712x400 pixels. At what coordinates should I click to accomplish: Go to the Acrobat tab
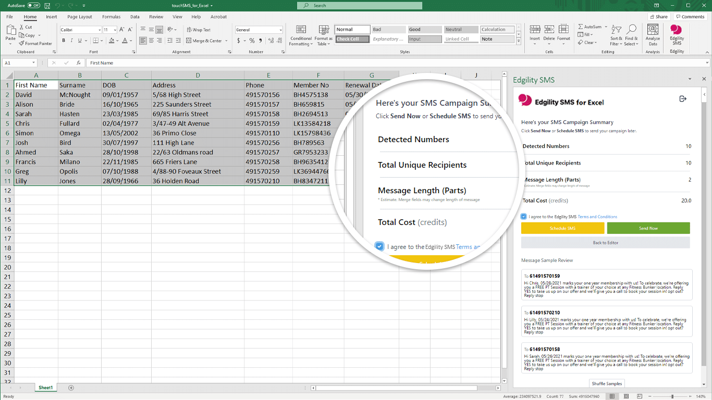click(218, 17)
